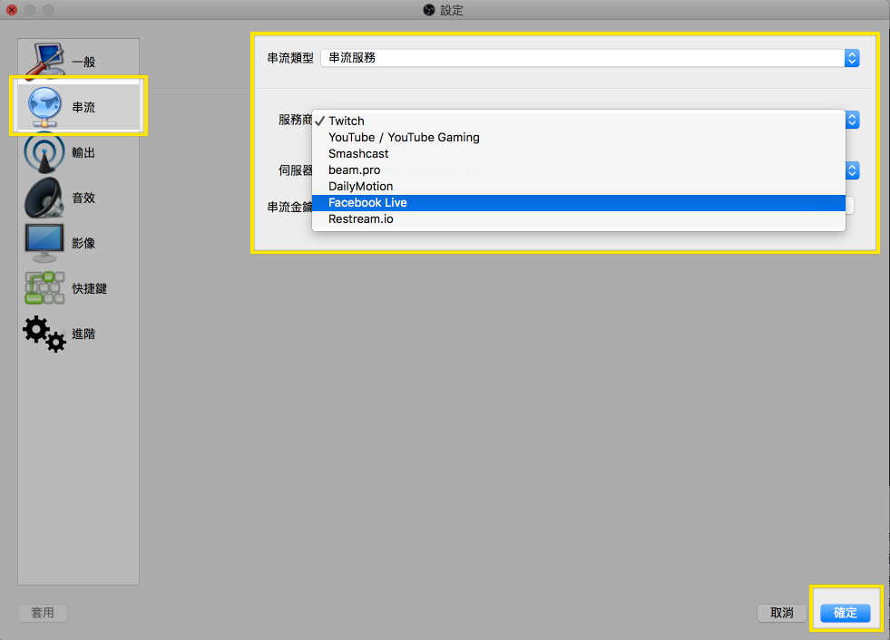The image size is (890, 640).
Task: Click the 設定 window title text
Action: [452, 10]
